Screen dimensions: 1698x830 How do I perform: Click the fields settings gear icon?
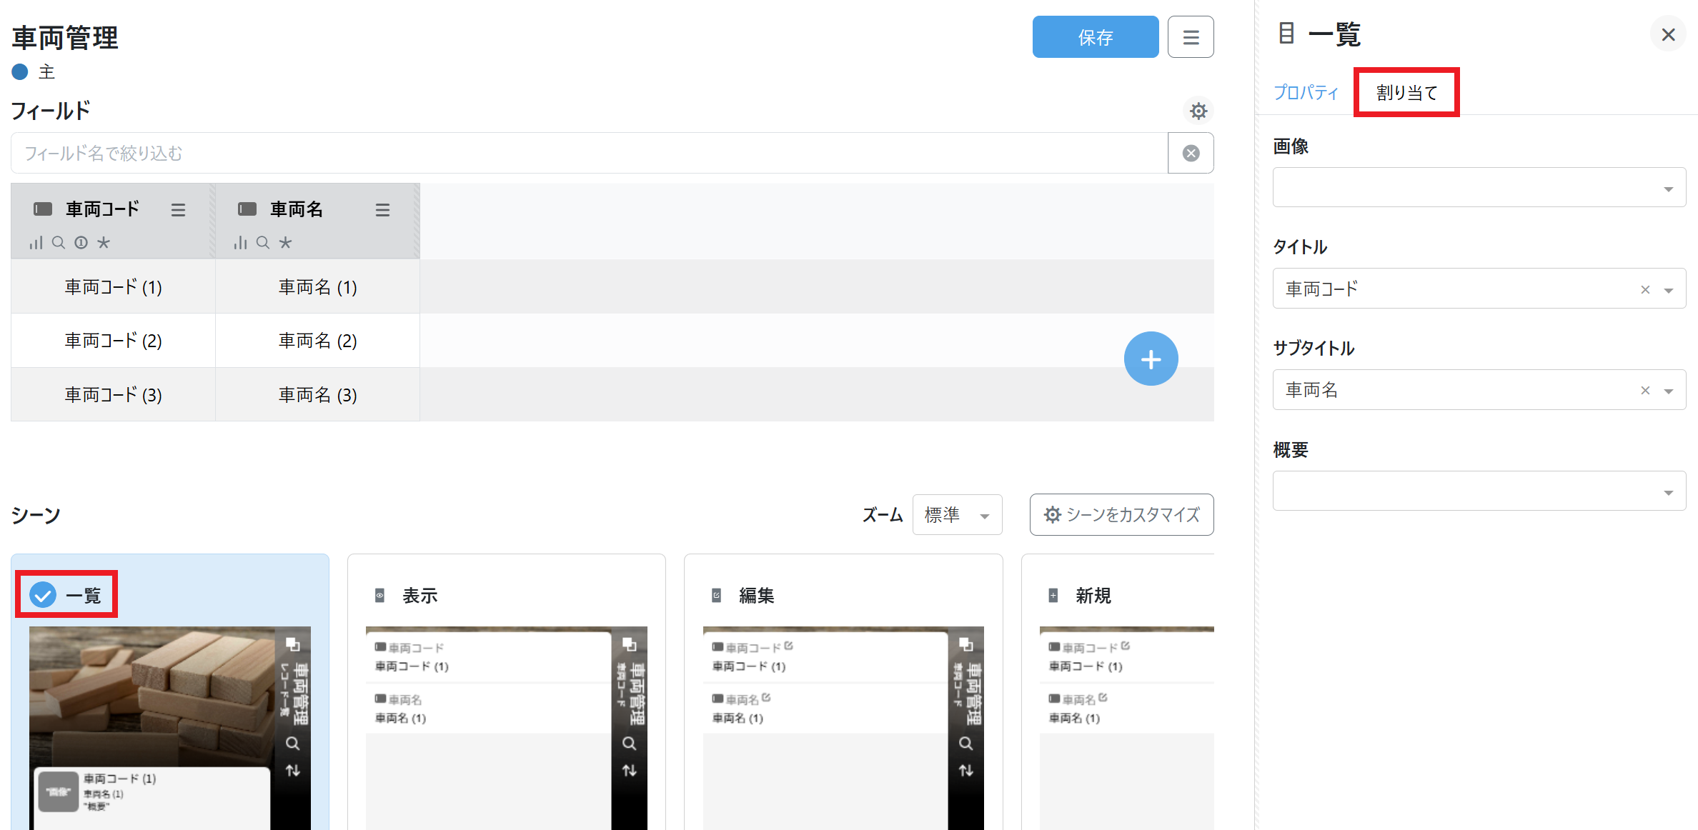(1198, 111)
